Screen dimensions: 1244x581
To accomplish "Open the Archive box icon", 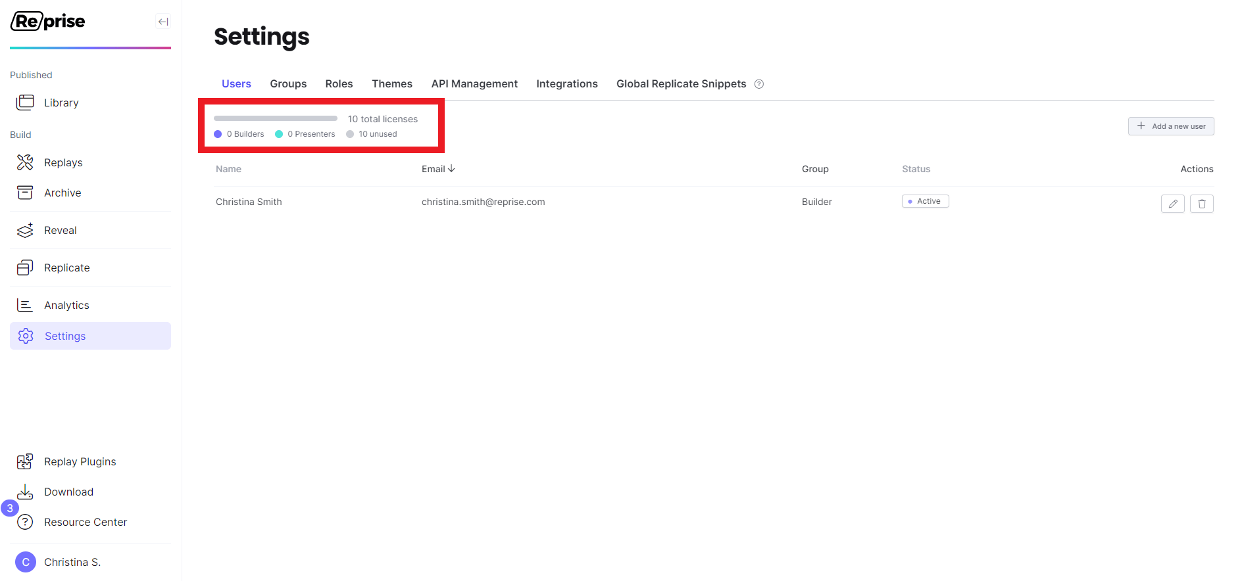I will [25, 193].
